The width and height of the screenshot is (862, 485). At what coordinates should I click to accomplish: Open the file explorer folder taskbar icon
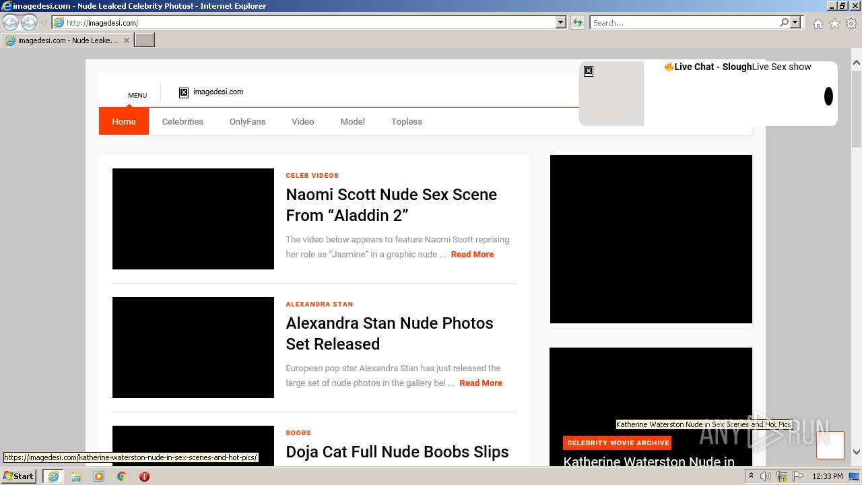(76, 476)
